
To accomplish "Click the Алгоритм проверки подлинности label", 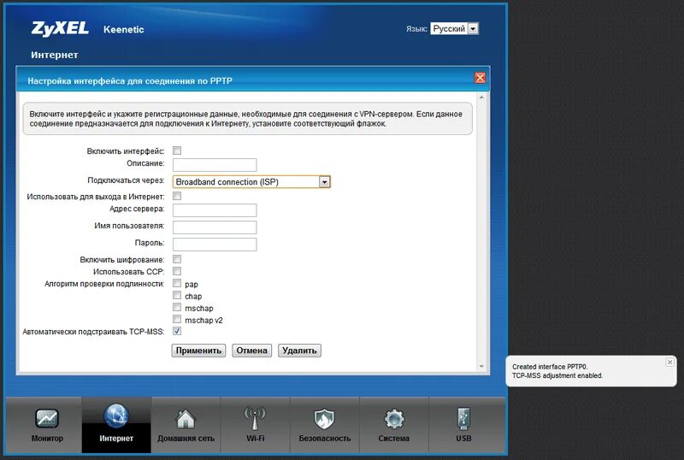I will click(x=104, y=284).
